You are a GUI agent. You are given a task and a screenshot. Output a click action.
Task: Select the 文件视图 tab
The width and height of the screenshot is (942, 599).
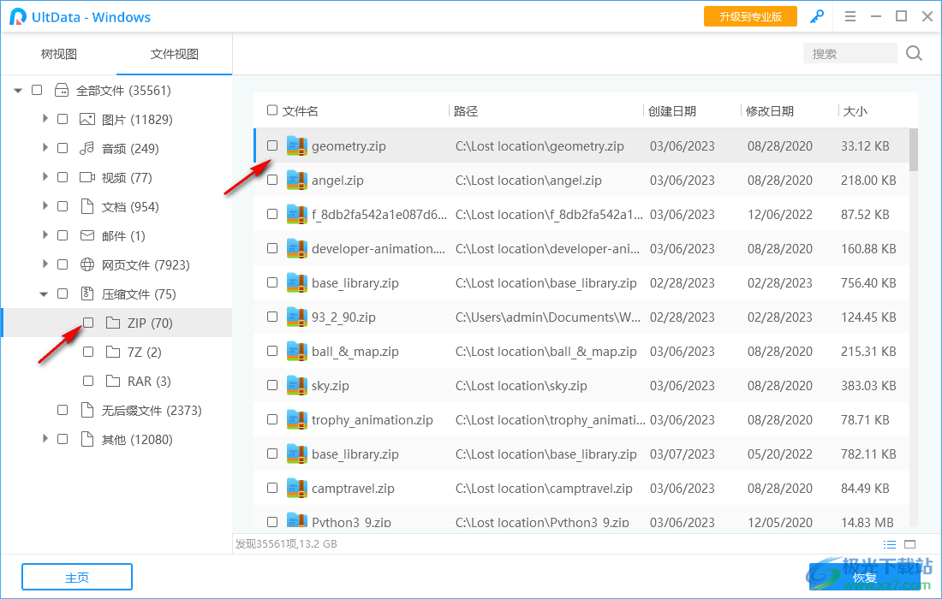(x=174, y=53)
